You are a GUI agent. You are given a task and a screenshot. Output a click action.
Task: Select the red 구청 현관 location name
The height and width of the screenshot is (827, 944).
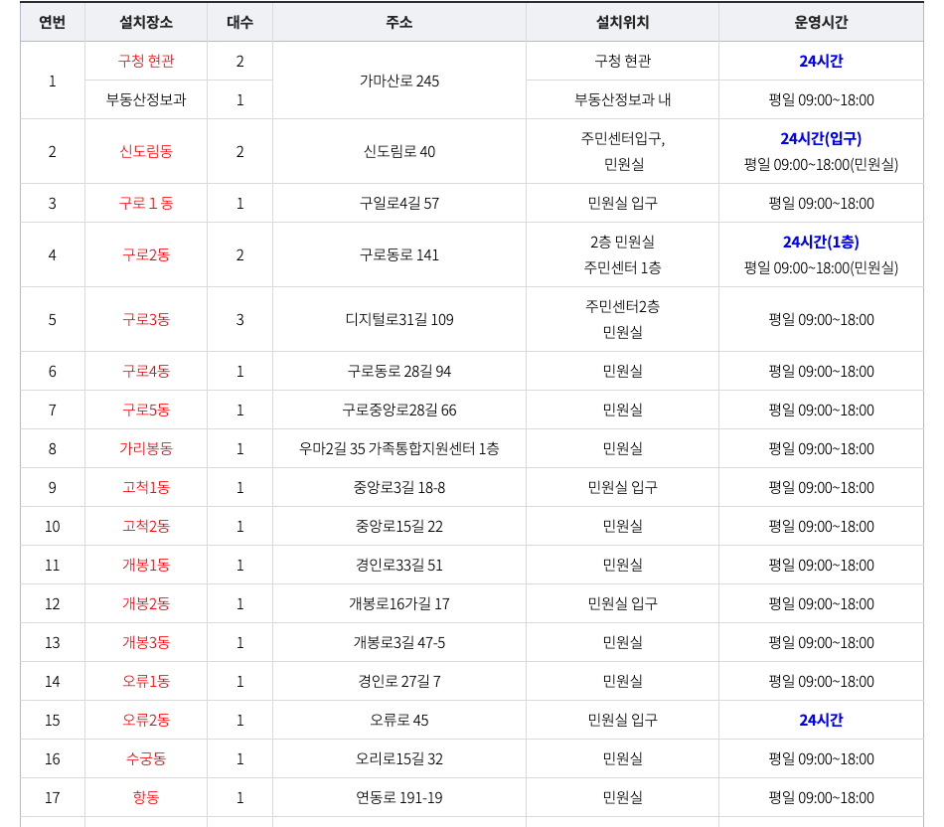click(146, 61)
